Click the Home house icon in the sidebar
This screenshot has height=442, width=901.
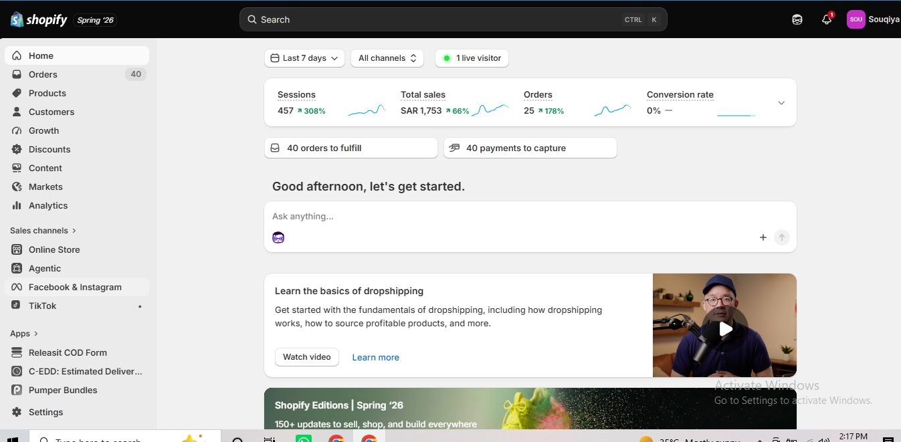pos(17,56)
